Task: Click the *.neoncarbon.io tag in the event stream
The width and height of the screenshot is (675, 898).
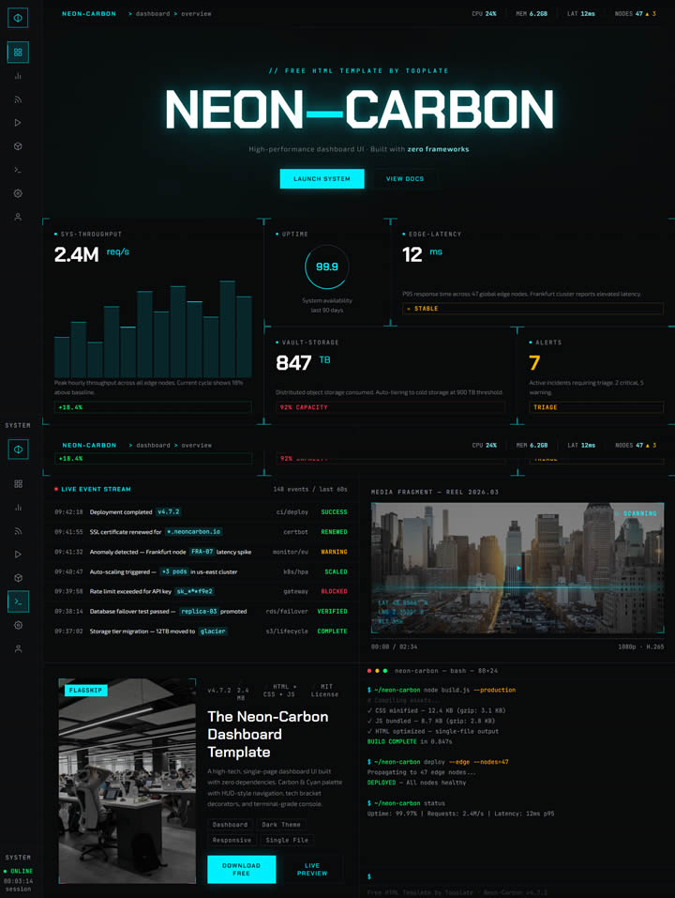Action: pyautogui.click(x=193, y=532)
